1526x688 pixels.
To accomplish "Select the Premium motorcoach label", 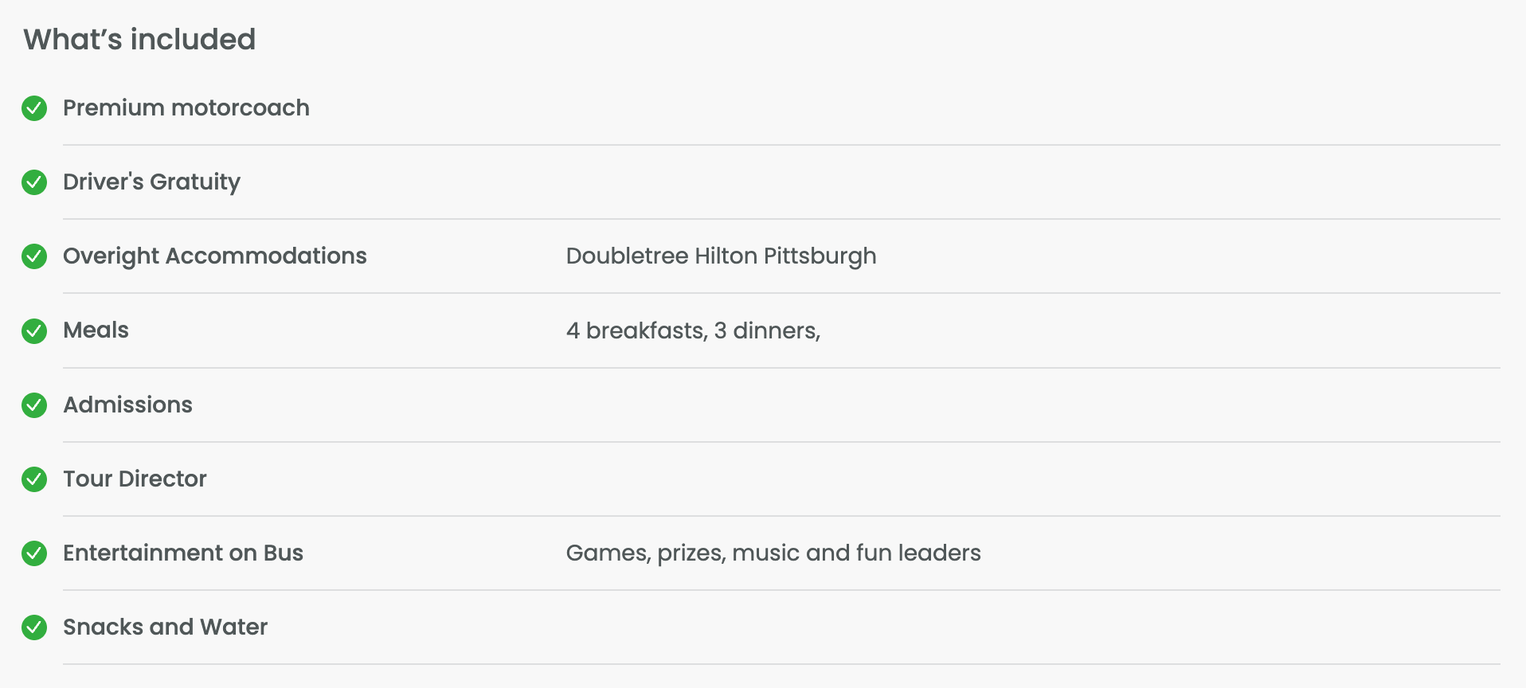I will (x=186, y=107).
